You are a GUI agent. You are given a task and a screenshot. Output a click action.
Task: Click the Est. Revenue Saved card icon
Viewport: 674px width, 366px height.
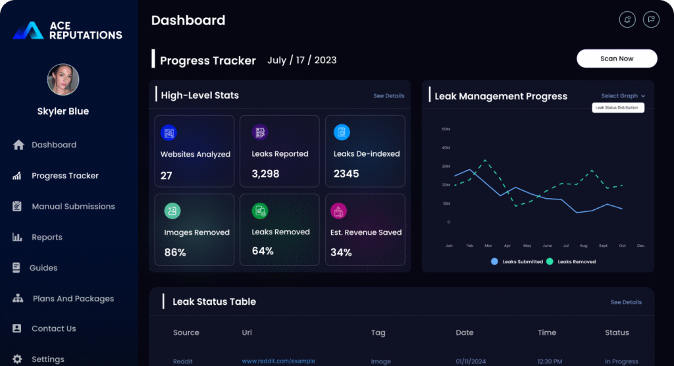pos(338,211)
